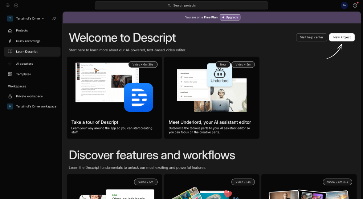The height and width of the screenshot is (199, 363).
Task: Open the sync status checkmark icon
Action: (x=16, y=5)
